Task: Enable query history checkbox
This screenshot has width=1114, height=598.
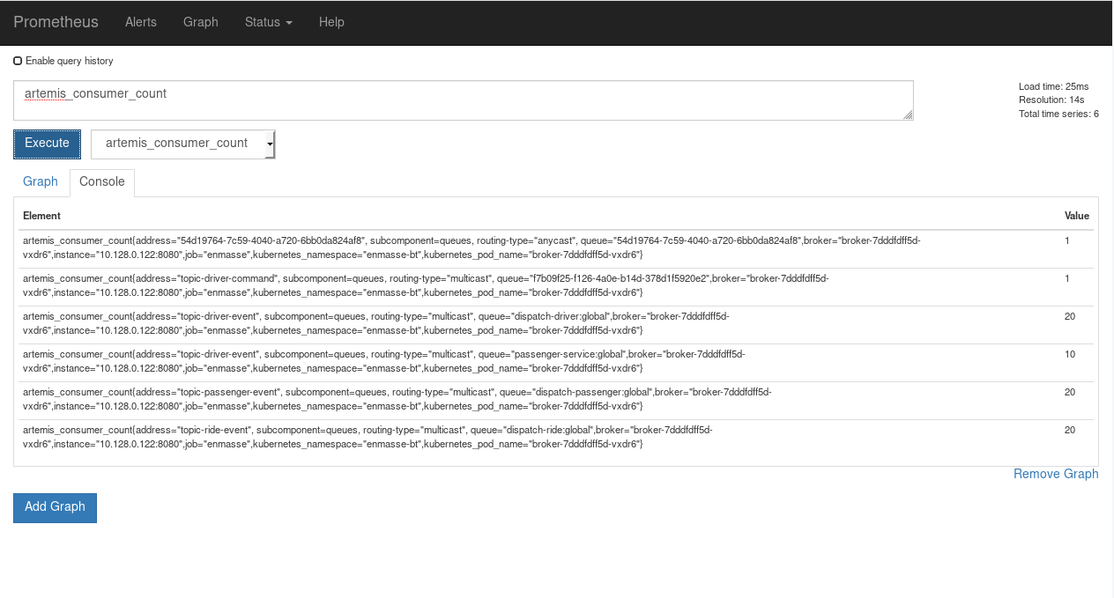Action: pyautogui.click(x=18, y=62)
